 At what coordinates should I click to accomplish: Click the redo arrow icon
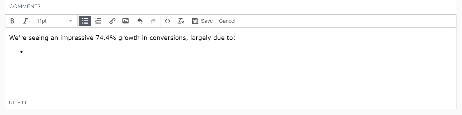tap(153, 21)
